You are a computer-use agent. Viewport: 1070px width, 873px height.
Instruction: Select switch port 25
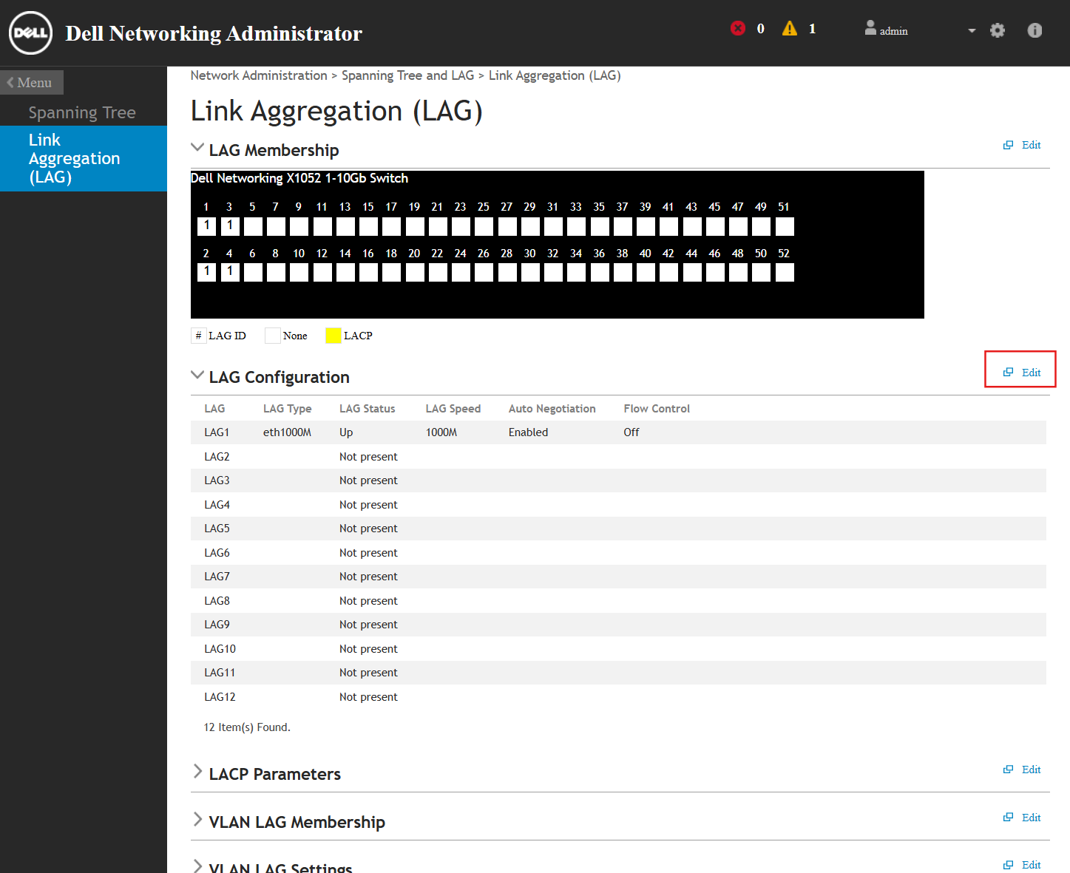pyautogui.click(x=484, y=226)
